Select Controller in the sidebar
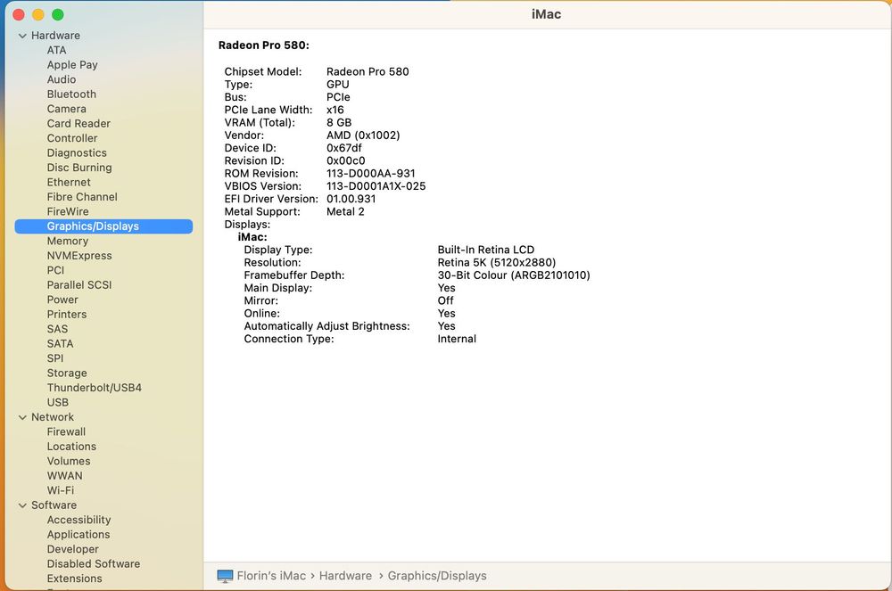The width and height of the screenshot is (892, 591). [72, 138]
